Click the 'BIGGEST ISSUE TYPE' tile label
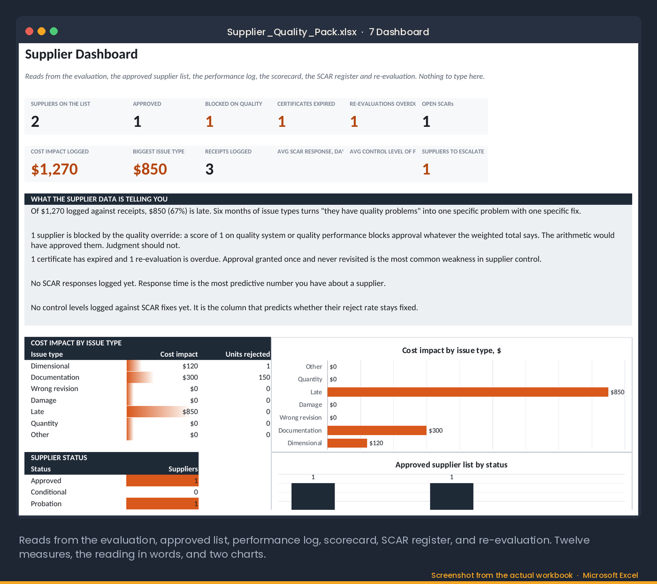The height and width of the screenshot is (584, 657). tap(159, 152)
